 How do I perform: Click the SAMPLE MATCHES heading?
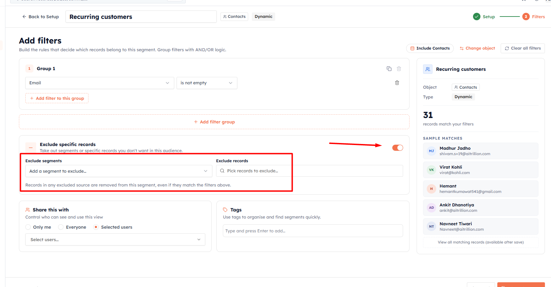tap(443, 138)
